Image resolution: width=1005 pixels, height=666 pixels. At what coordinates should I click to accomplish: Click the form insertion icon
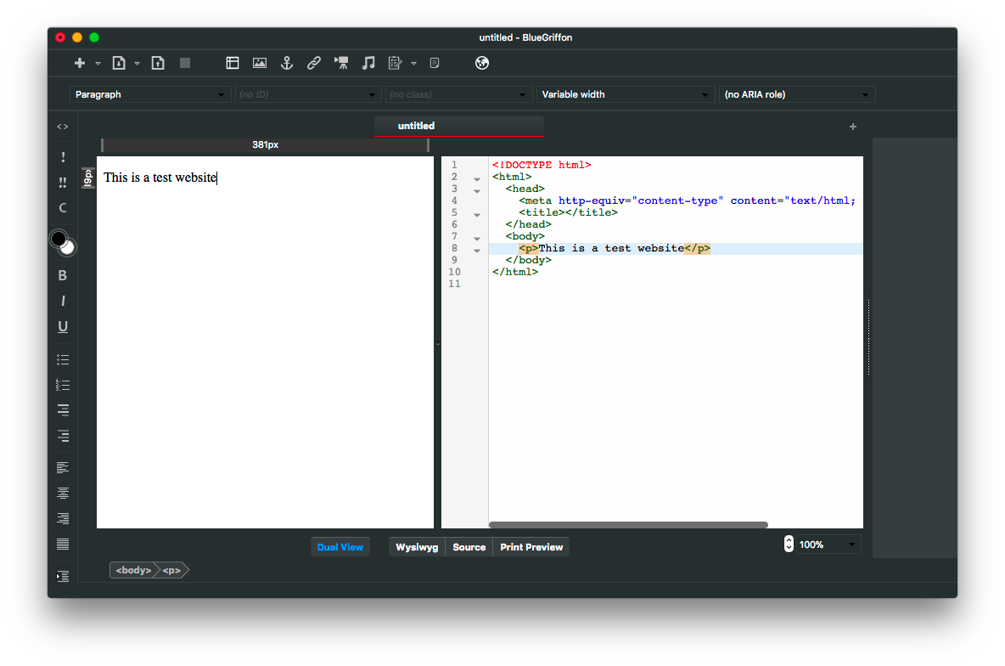396,63
